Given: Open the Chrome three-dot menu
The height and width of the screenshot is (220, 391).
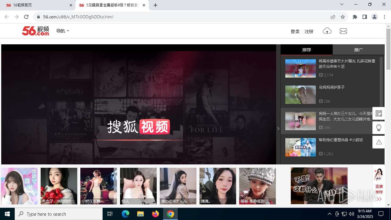Looking at the screenshot, I should click(x=384, y=17).
